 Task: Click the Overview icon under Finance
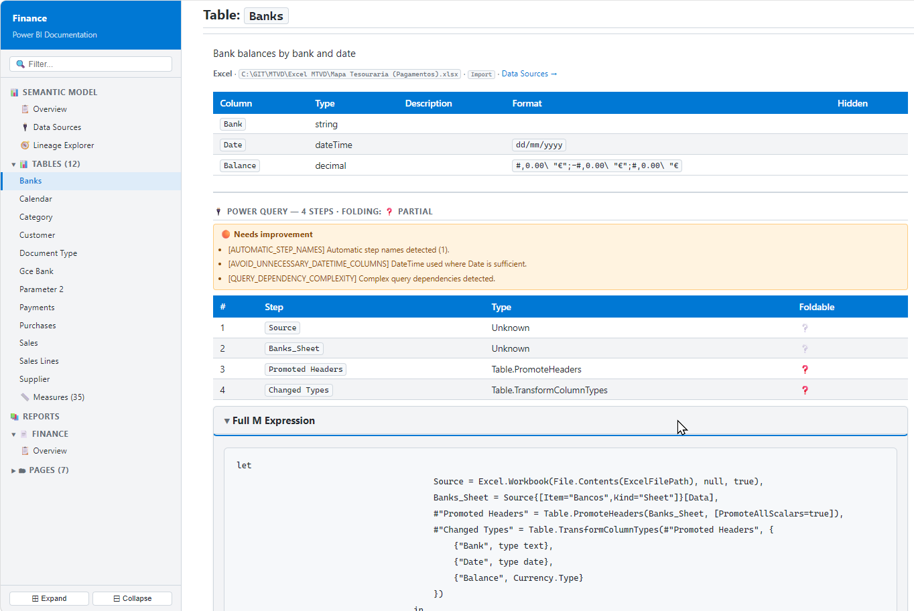click(x=25, y=451)
